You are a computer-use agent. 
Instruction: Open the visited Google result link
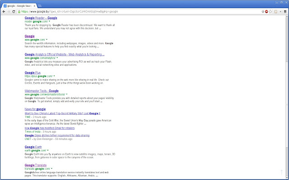coord(29,36)
